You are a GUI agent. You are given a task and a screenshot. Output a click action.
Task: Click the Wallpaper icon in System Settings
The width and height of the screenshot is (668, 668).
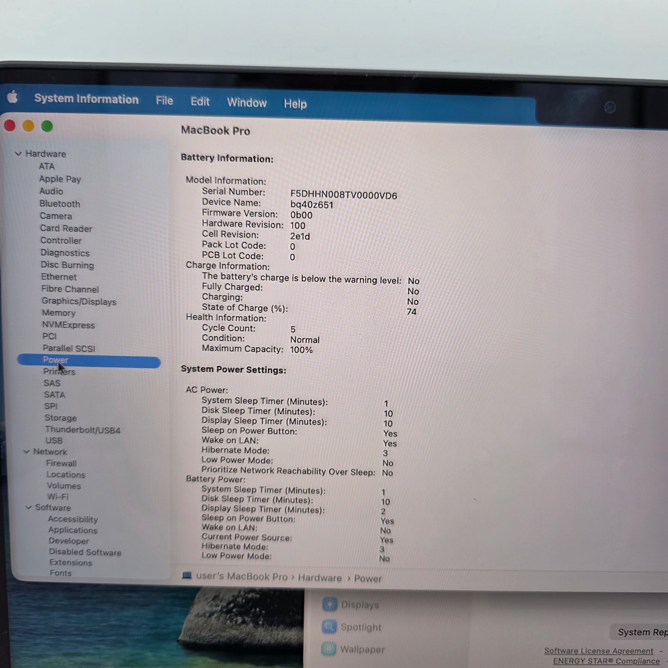[x=330, y=649]
